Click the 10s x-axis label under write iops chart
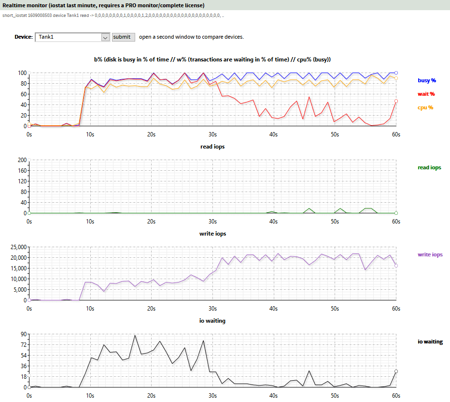The height and width of the screenshot is (402, 450). pos(90,309)
